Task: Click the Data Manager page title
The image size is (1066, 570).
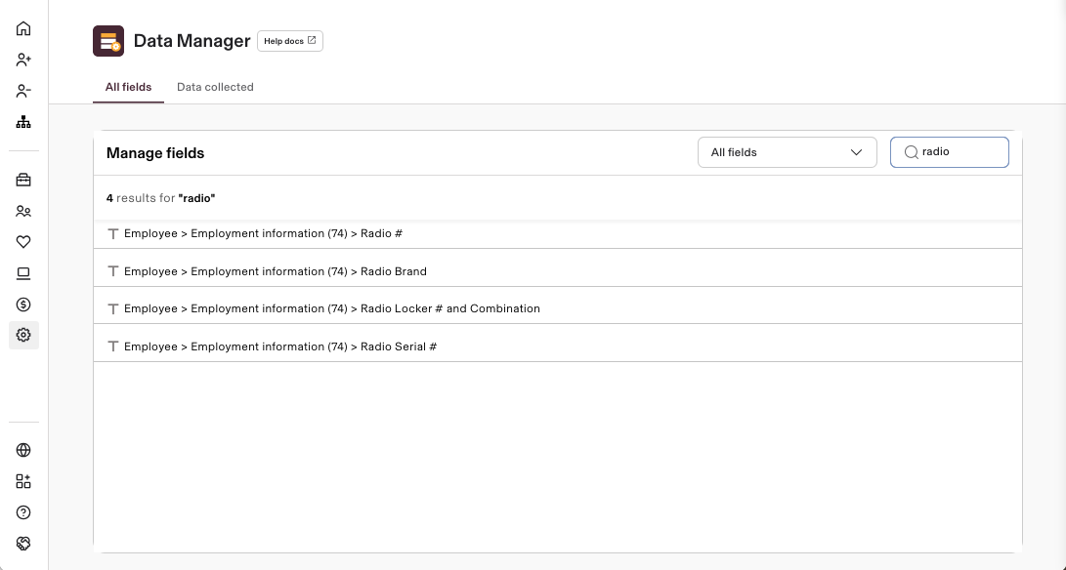Action: click(192, 41)
